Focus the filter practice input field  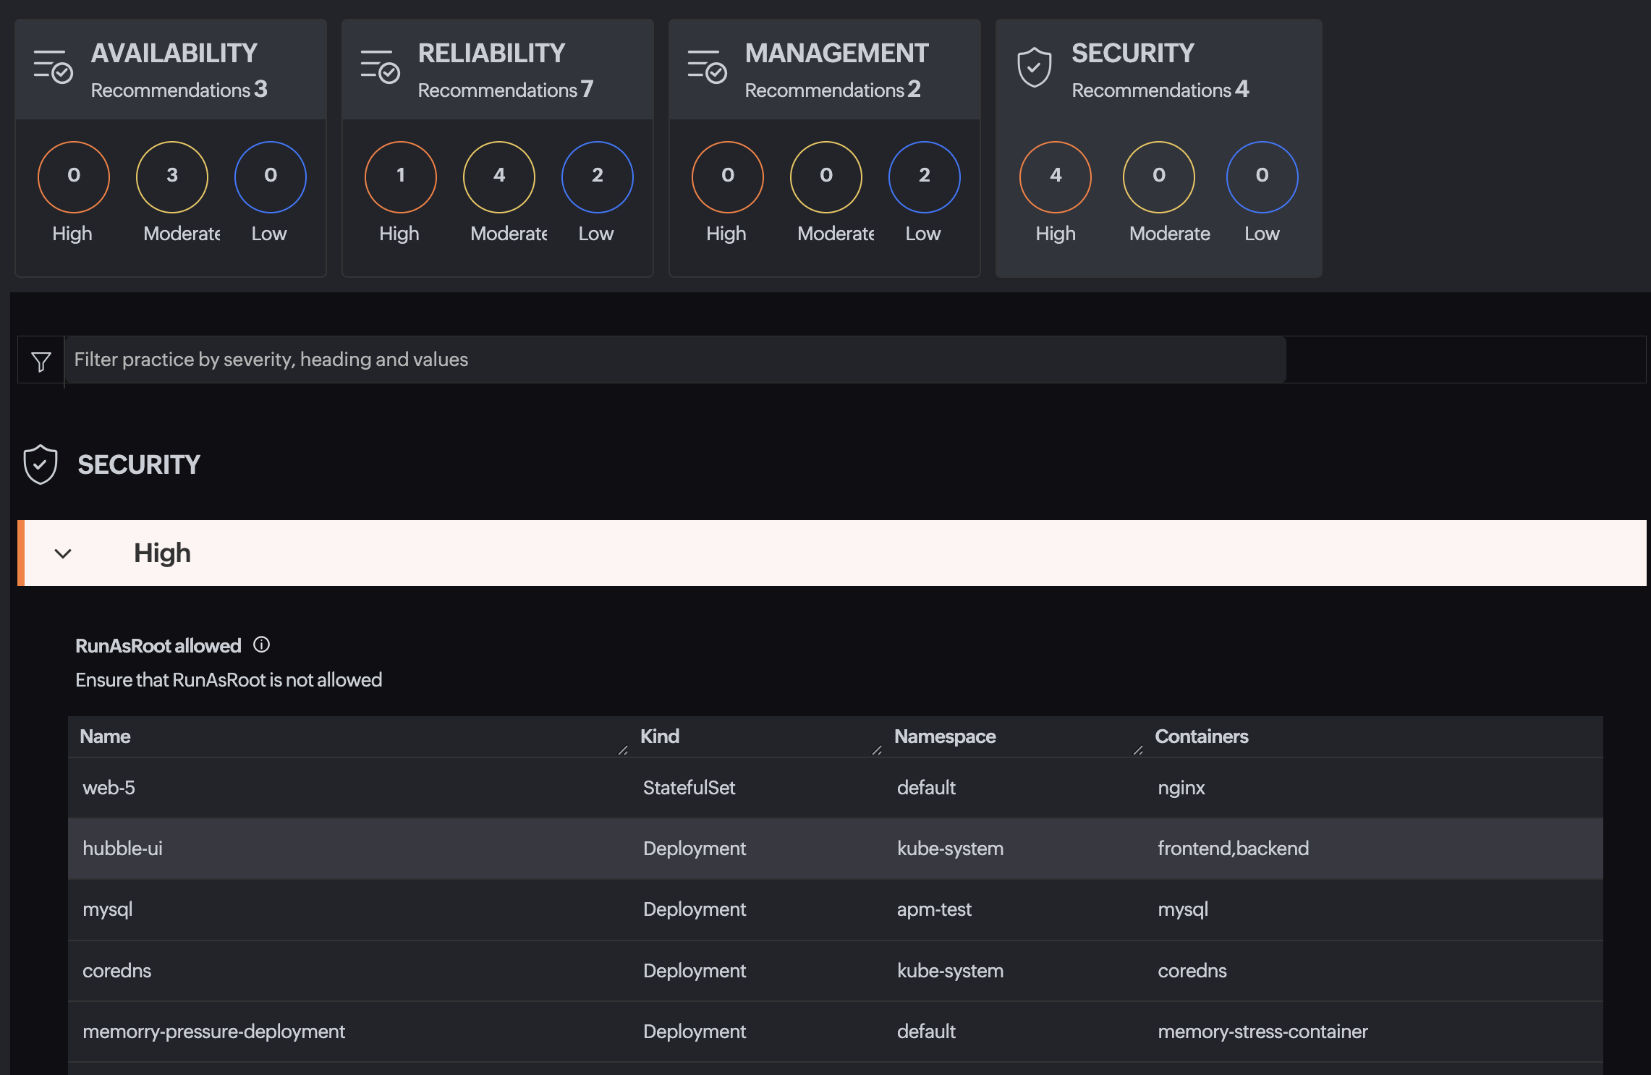click(675, 360)
